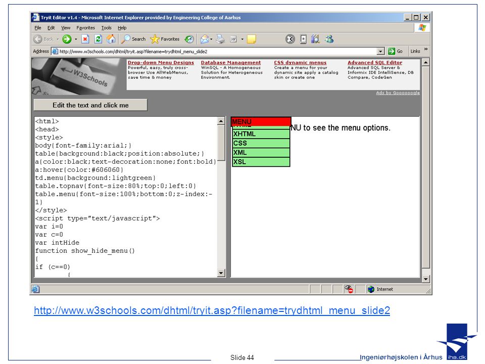Open the 'Drop-down Menu Designs' ad link

pos(161,63)
